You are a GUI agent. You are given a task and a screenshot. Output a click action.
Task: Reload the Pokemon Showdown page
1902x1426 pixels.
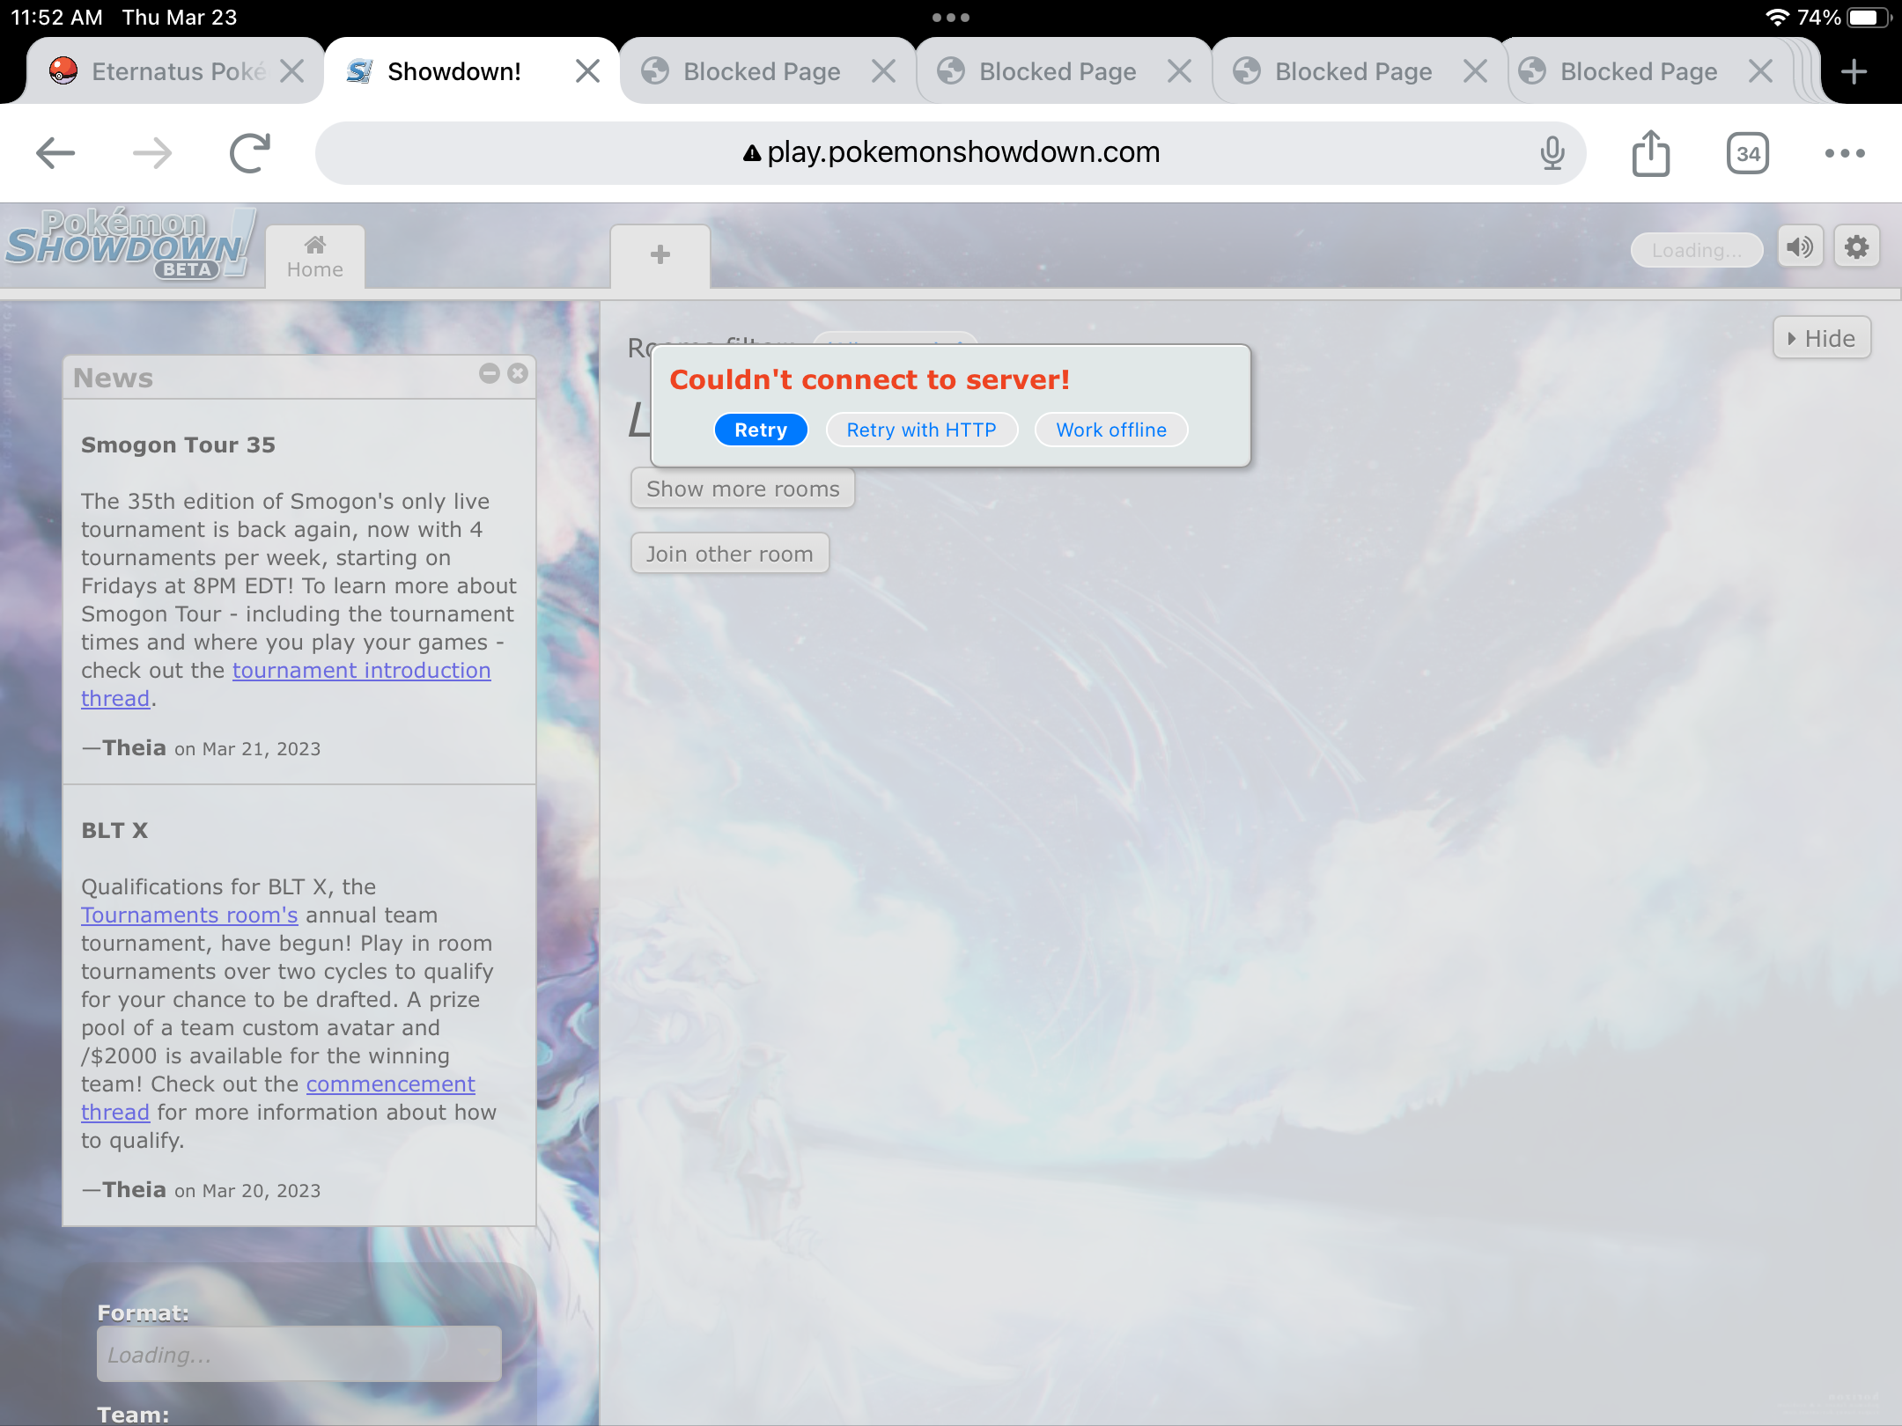click(250, 153)
